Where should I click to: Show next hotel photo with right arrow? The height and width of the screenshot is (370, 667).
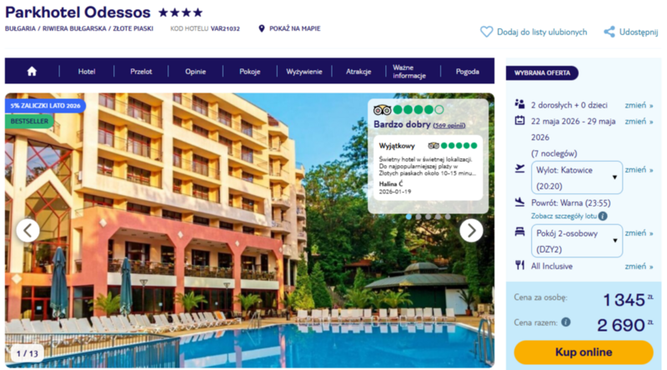471,231
